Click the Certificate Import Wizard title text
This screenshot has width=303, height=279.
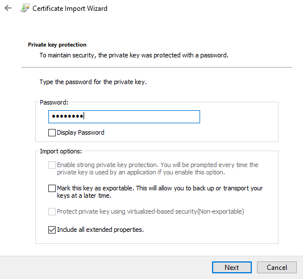70,9
